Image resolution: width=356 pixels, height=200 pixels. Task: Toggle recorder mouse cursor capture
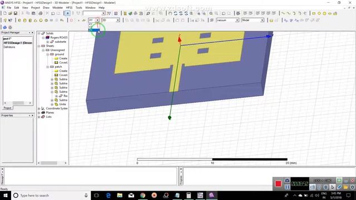(333, 187)
